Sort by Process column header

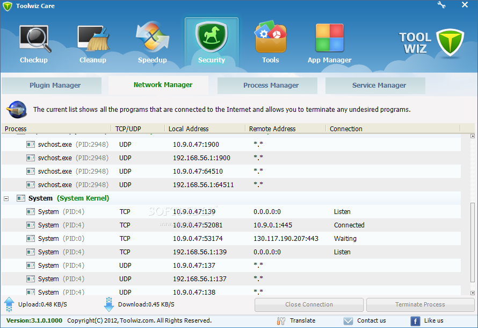coord(56,129)
